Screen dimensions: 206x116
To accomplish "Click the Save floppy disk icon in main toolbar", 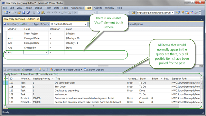I will point(23,13).
